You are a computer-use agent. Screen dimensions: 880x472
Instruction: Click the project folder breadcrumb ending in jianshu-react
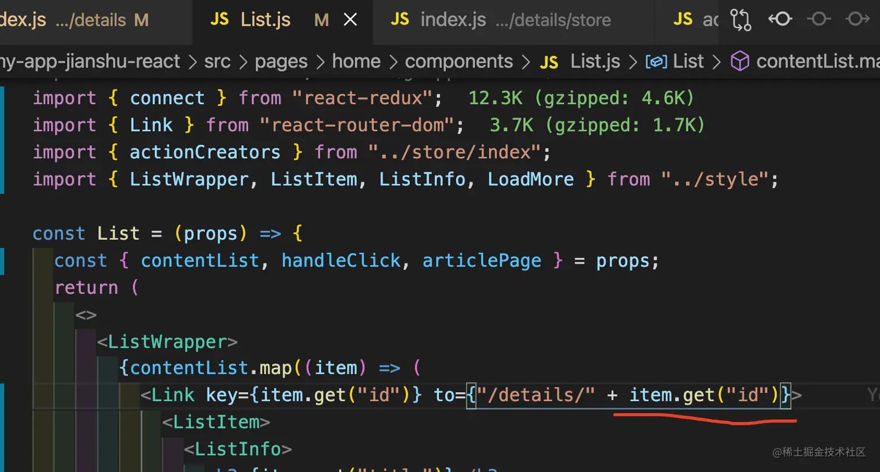90,62
